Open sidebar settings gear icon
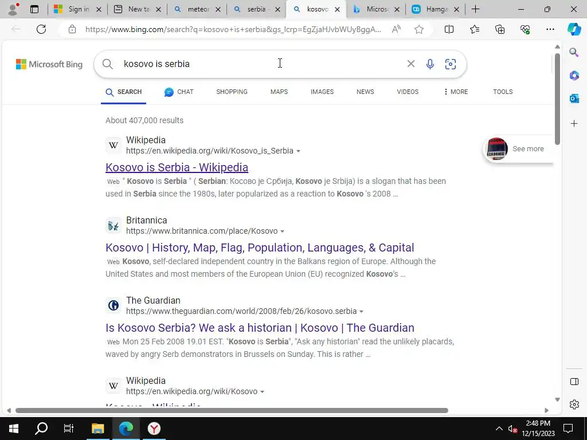 pos(574,404)
